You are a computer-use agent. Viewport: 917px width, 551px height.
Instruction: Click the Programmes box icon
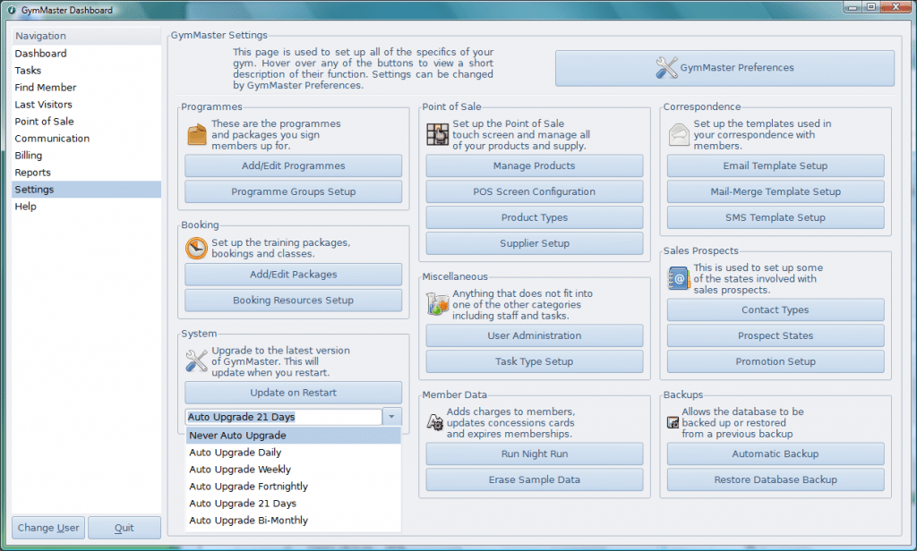point(196,134)
